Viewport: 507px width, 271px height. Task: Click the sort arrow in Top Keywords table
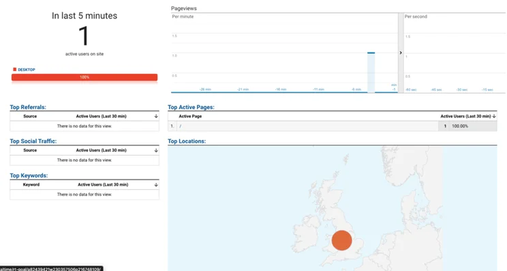tap(156, 184)
